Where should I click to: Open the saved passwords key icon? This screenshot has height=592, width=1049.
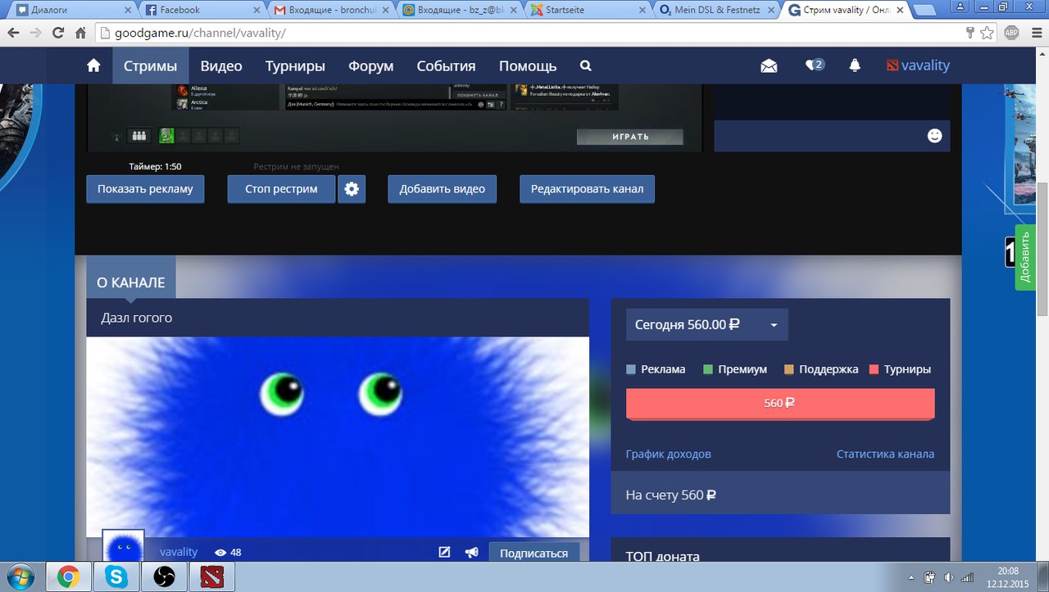tap(970, 34)
